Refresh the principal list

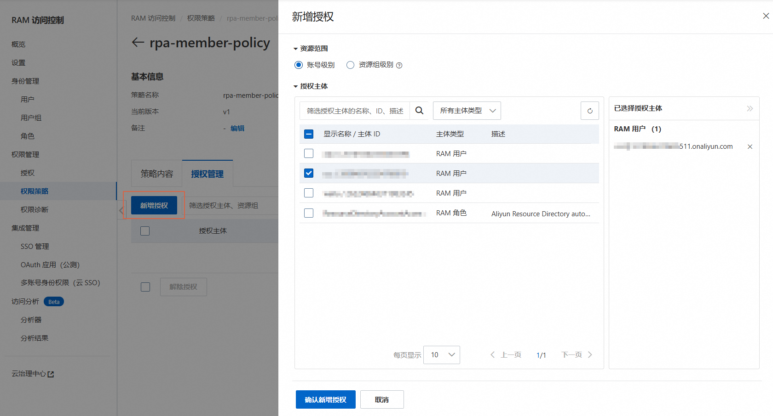(x=590, y=111)
